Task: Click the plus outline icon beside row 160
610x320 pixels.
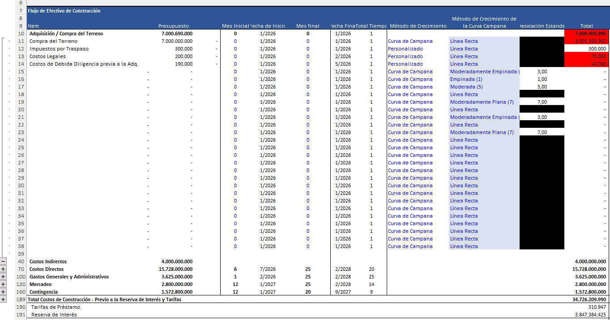Action: pos(3,292)
